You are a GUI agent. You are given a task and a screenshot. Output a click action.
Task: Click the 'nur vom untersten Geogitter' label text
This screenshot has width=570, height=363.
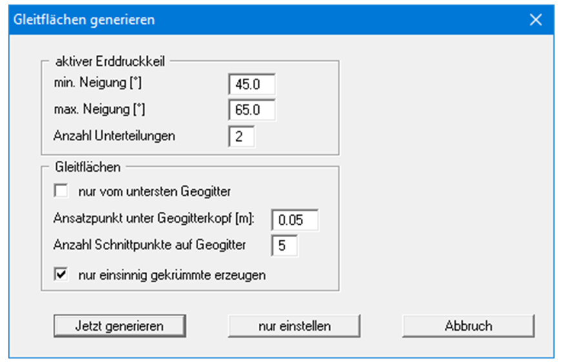154,191
